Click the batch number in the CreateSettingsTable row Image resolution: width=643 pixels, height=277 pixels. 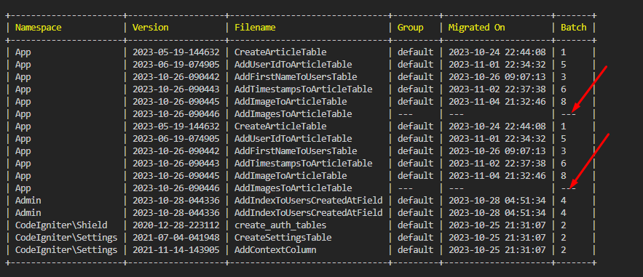coord(564,238)
